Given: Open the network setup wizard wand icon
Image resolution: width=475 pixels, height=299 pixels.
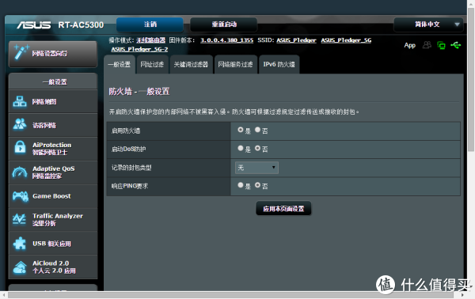Looking at the screenshot, I should [x=21, y=52].
